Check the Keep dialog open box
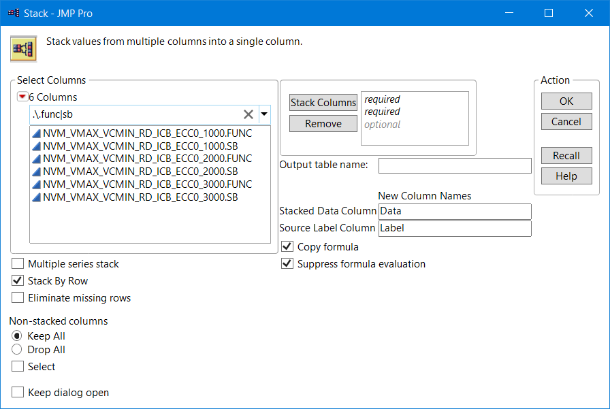The image size is (610, 409). click(18, 393)
